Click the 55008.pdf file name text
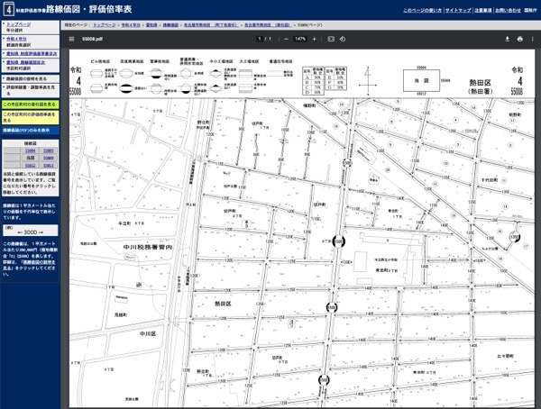 click(92, 39)
